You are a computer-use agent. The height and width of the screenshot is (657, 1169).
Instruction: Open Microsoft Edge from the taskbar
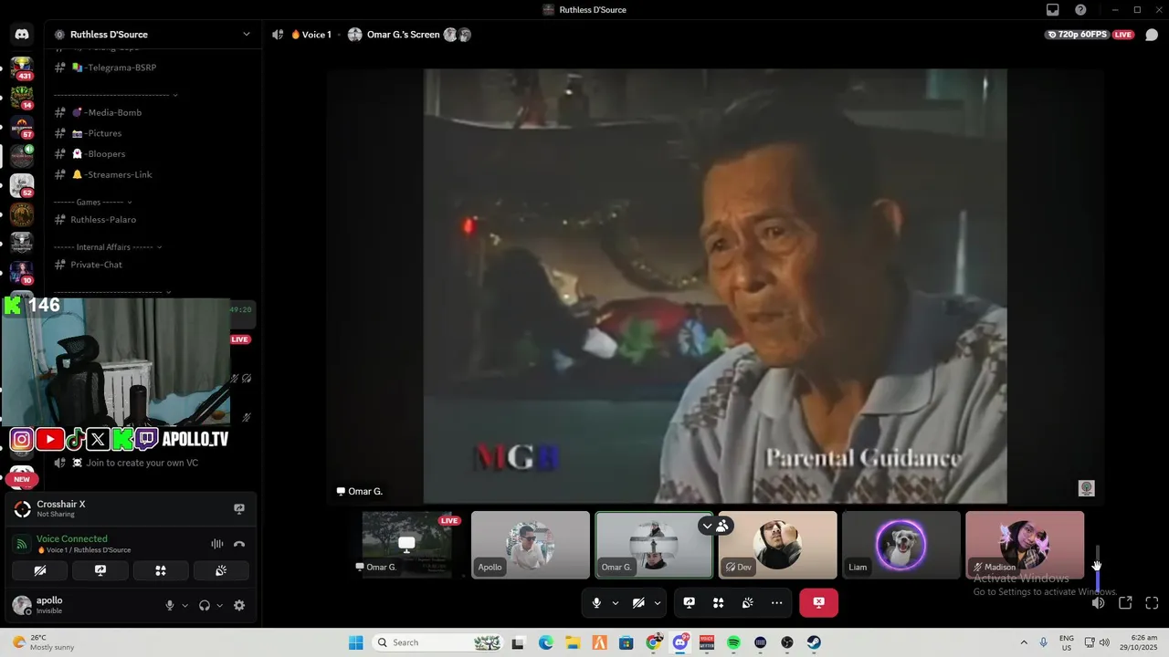point(546,642)
